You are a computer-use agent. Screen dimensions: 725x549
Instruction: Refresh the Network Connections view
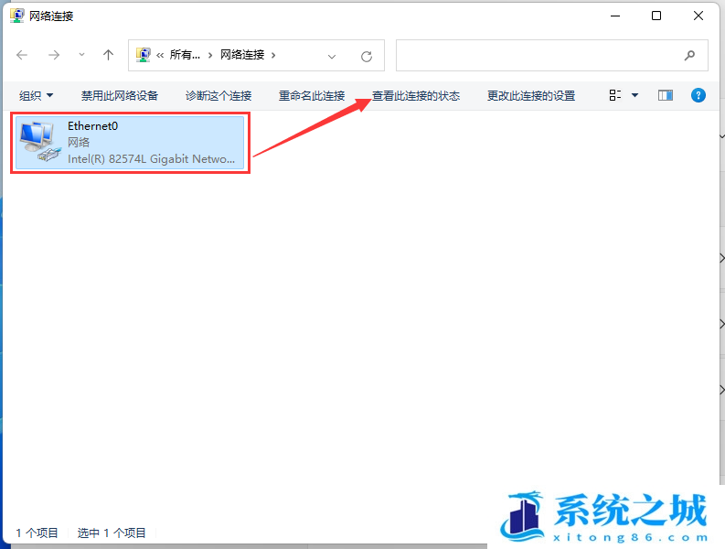[x=367, y=56]
